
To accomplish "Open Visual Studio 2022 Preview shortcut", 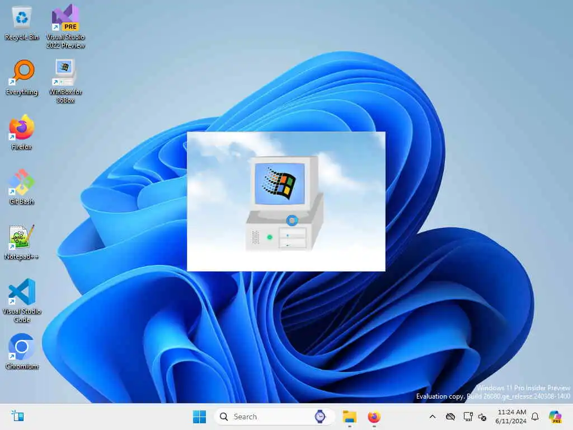I will click(x=65, y=26).
